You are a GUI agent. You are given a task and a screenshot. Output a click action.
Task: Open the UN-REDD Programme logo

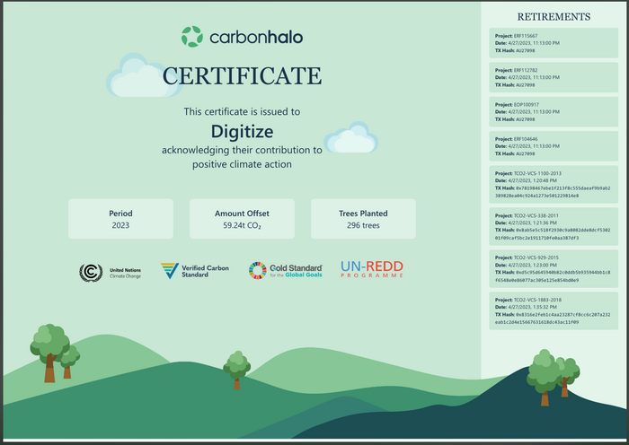click(x=371, y=269)
